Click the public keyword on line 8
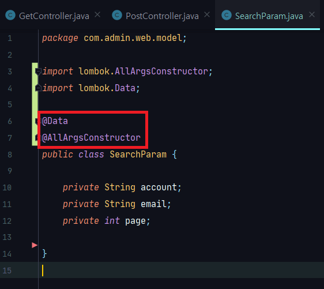Image resolution: width=324 pixels, height=289 pixels. click(58, 155)
